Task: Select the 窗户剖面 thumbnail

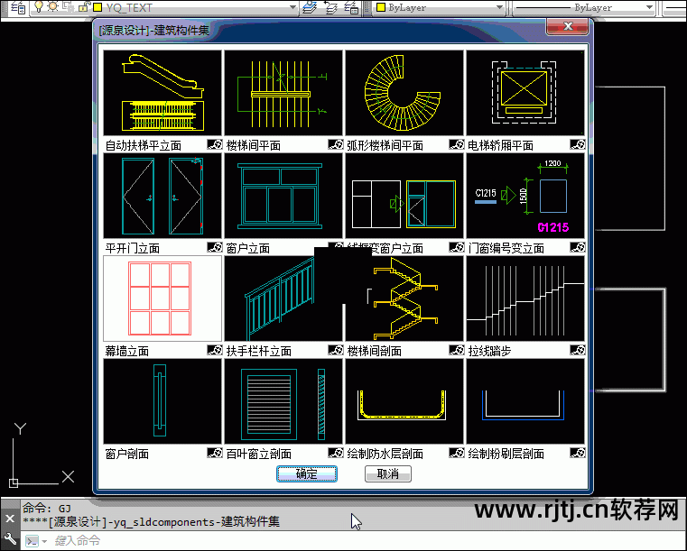Action: [x=162, y=401]
